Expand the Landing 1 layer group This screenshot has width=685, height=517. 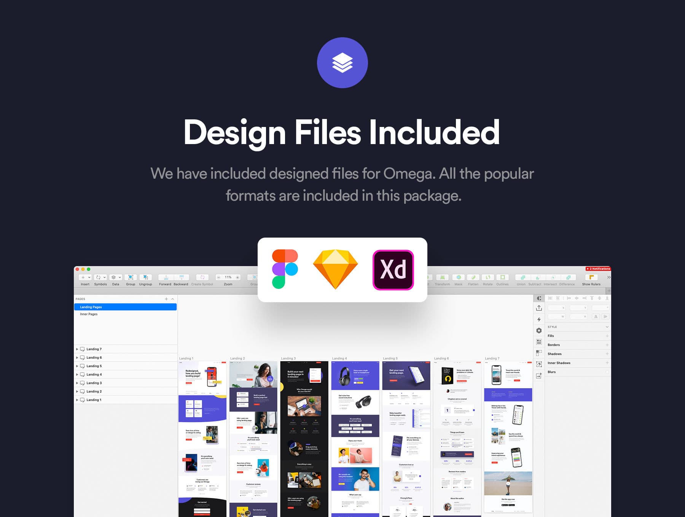77,400
